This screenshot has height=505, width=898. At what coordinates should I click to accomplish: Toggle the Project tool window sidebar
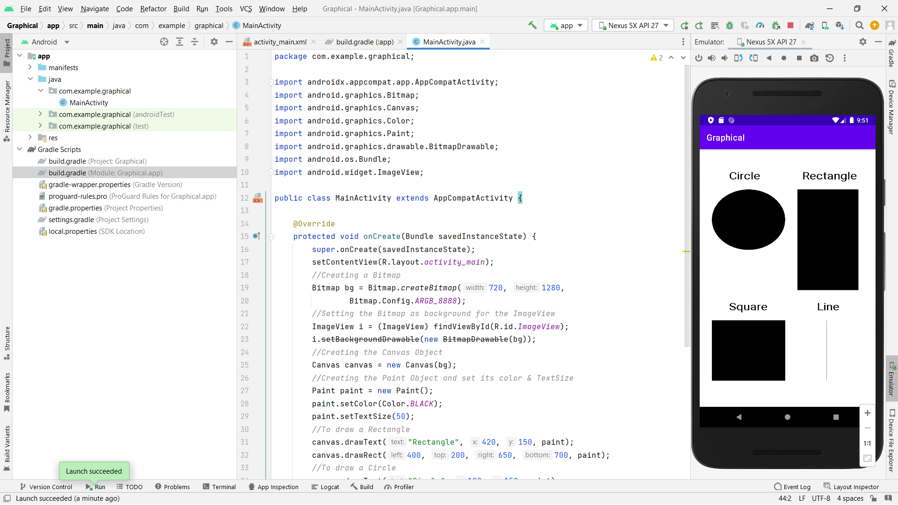(x=7, y=51)
